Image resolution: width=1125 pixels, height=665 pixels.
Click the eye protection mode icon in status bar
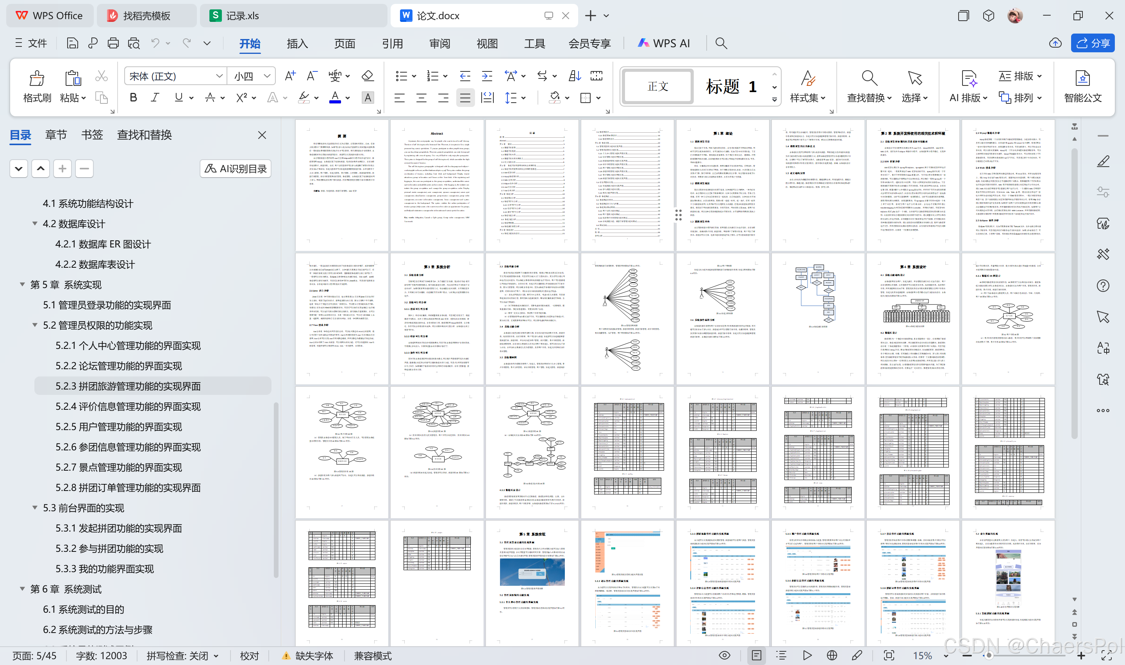click(x=724, y=656)
